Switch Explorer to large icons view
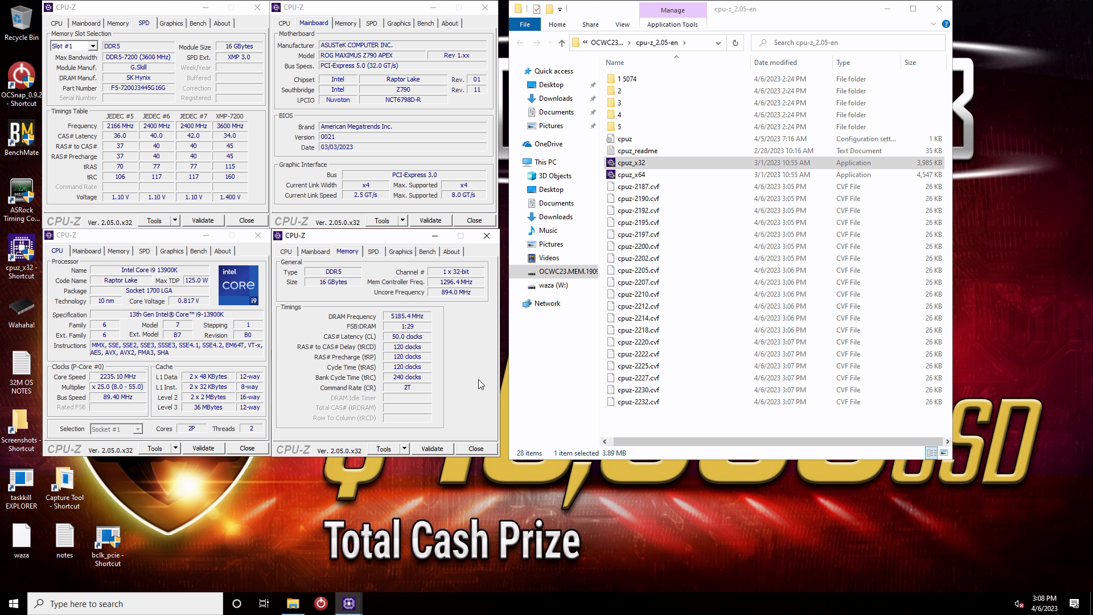1093x615 pixels. coord(944,453)
